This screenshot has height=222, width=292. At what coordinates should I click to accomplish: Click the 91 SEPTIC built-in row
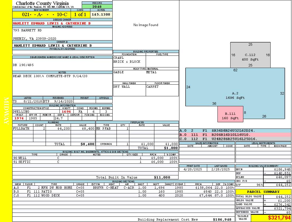[x=95, y=162]
